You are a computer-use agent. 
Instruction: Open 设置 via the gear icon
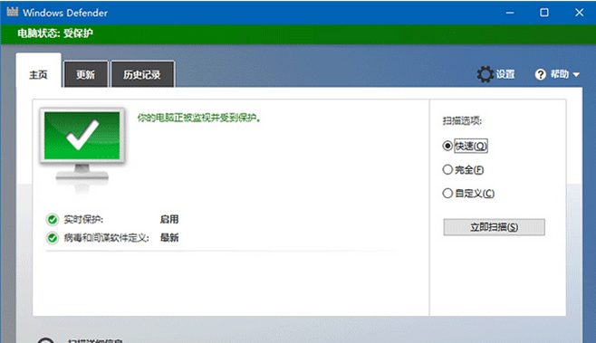pos(485,74)
